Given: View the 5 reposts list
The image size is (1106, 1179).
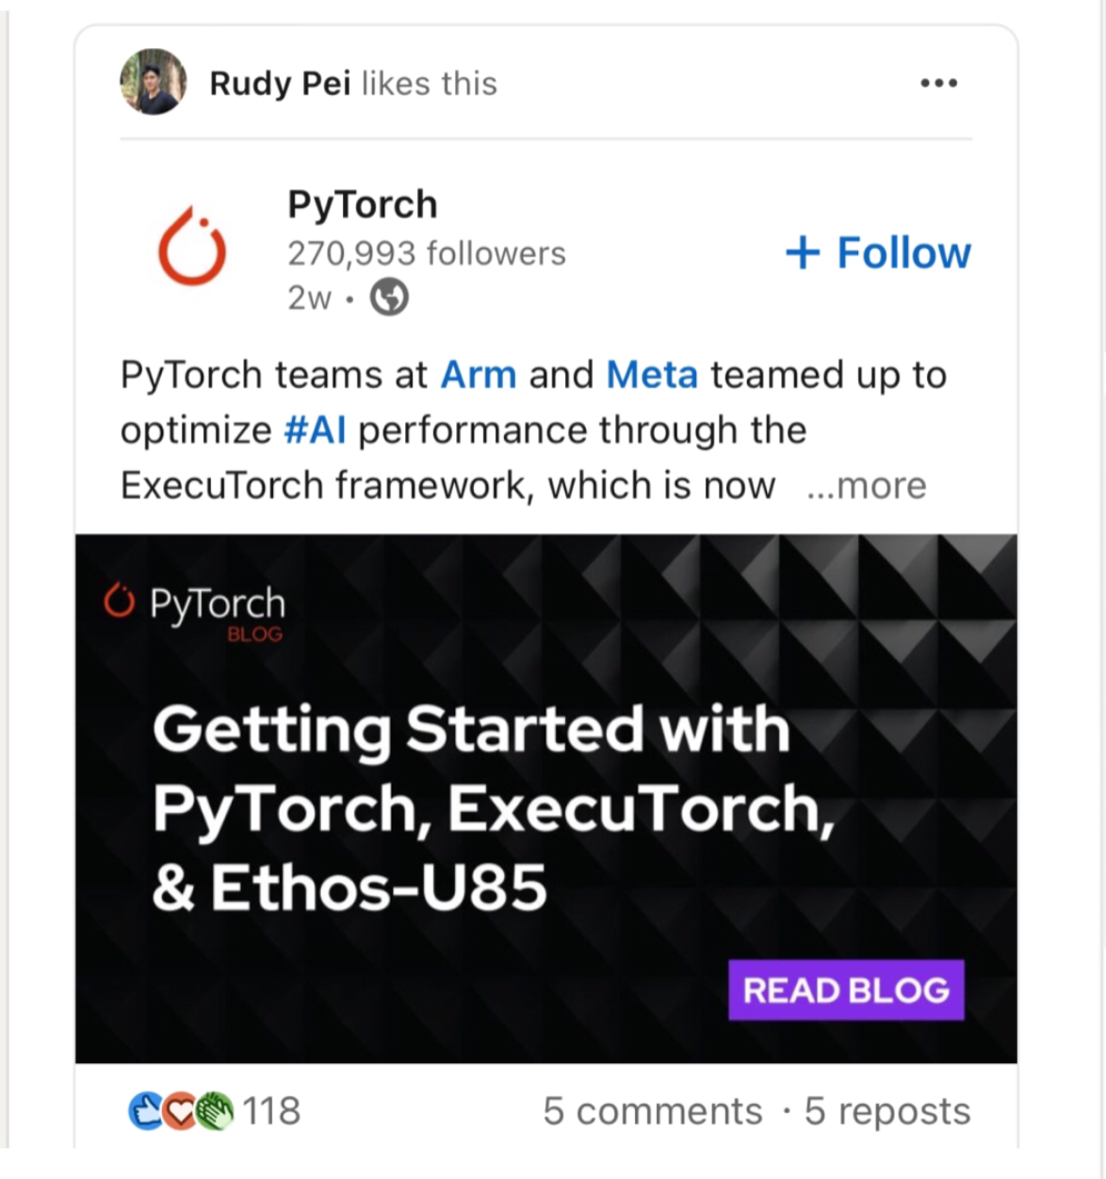Looking at the screenshot, I should [886, 1111].
